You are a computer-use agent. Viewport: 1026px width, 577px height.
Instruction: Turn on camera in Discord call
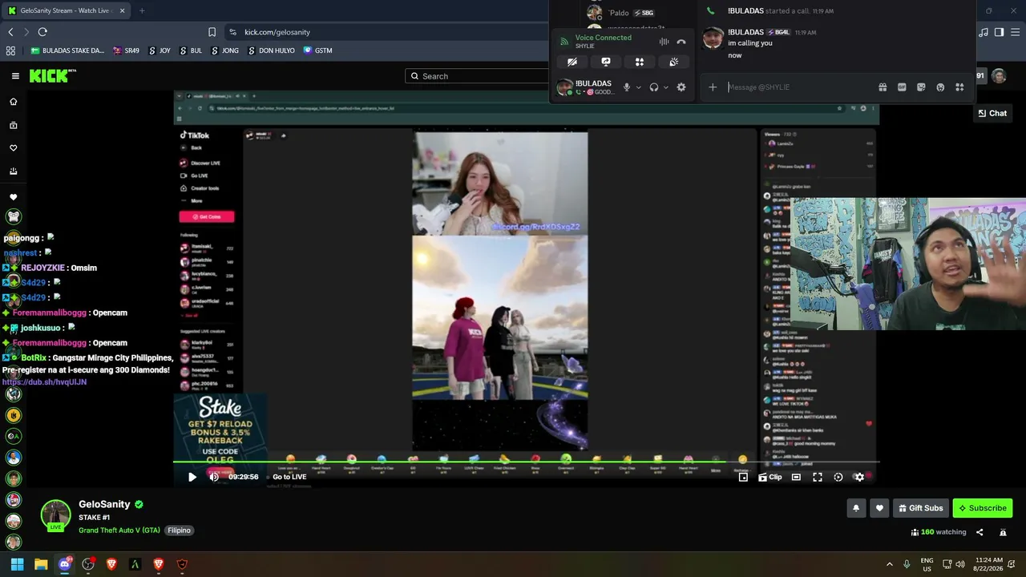(572, 62)
